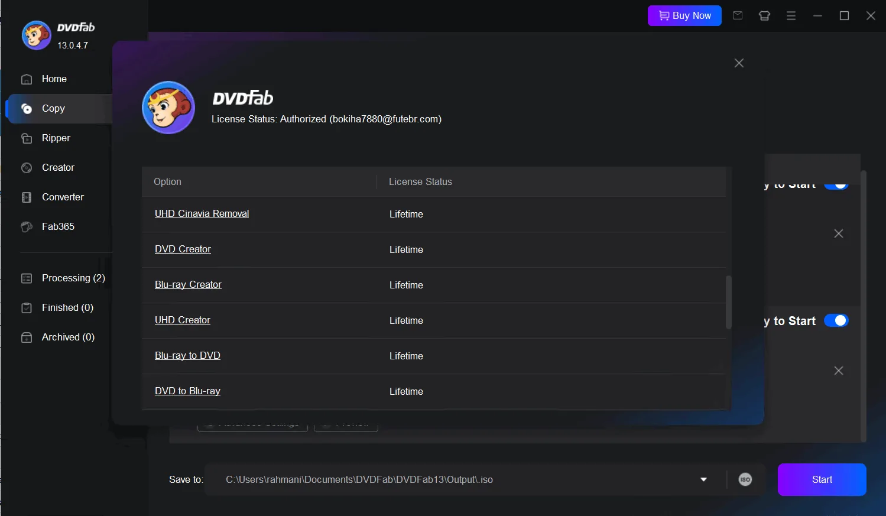Screen dimensions: 886x516
Task: Expand the Save to path dropdown
Action: pos(703,480)
